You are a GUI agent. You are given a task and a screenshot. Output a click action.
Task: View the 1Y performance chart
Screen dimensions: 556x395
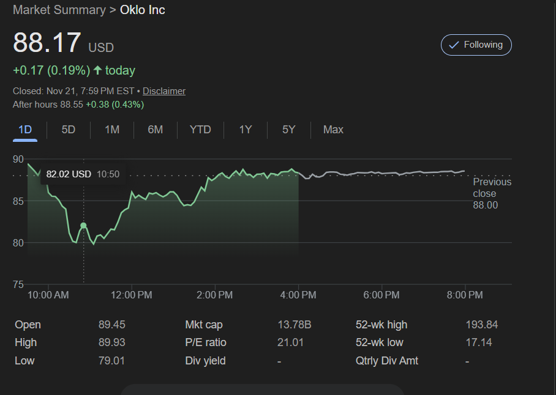click(x=245, y=130)
